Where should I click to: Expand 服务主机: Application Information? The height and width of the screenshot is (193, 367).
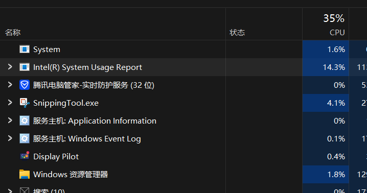10,120
